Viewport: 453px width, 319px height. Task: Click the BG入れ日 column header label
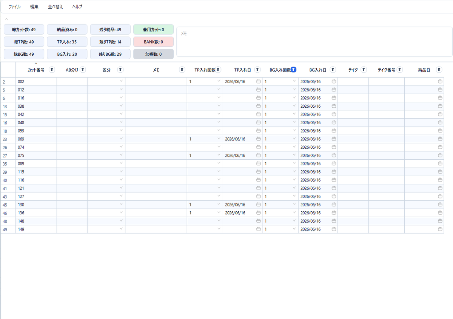point(318,70)
